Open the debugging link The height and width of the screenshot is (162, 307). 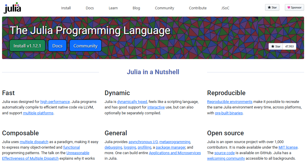point(113,147)
